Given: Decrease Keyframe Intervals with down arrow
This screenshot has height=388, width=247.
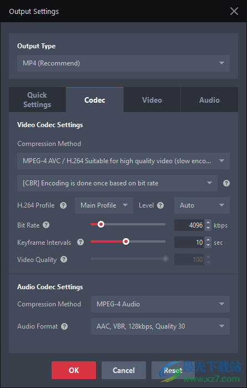Looking at the screenshot, I should coord(208,245).
